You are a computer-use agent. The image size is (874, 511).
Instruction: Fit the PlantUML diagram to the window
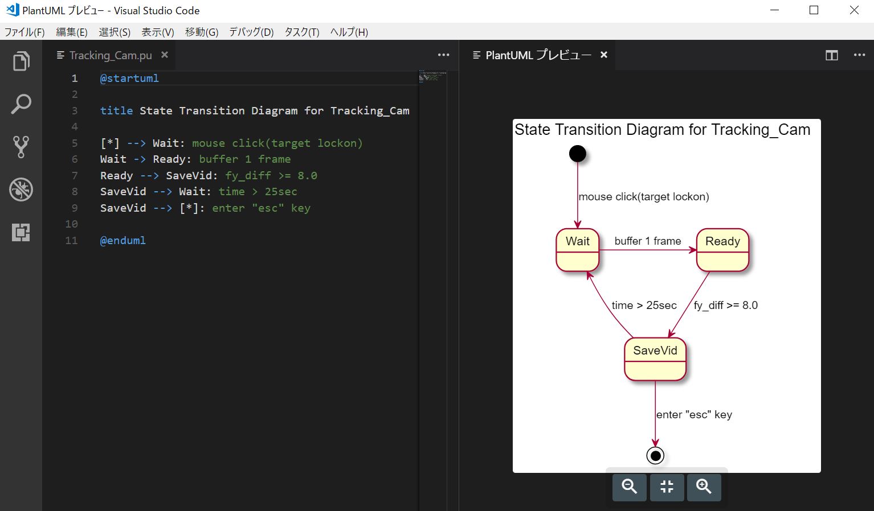click(667, 487)
